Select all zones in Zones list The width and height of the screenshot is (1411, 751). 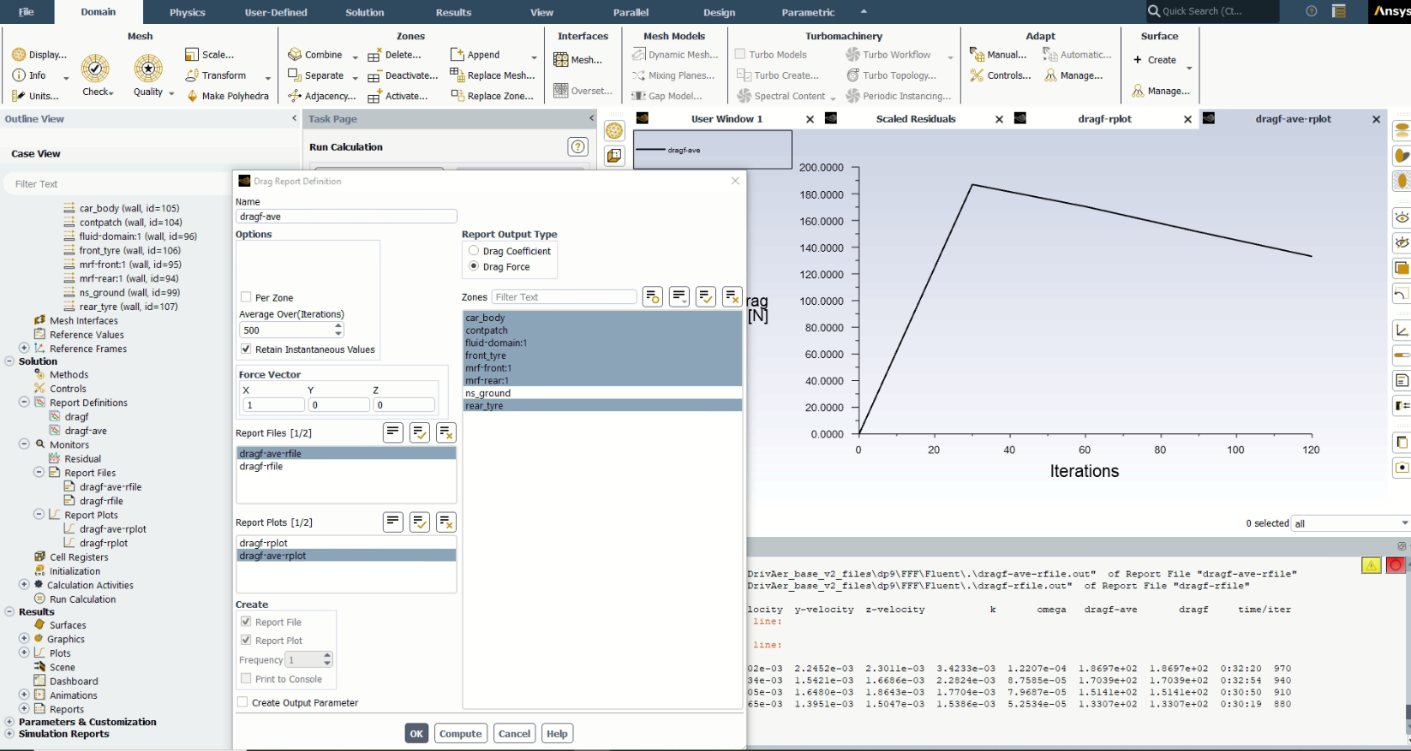click(x=705, y=297)
